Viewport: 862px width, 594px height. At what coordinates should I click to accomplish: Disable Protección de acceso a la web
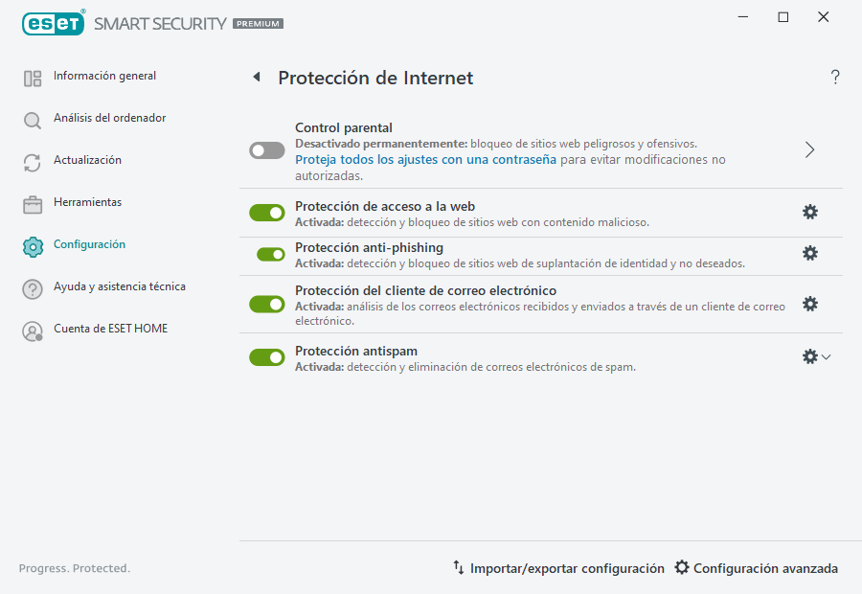coord(266,212)
